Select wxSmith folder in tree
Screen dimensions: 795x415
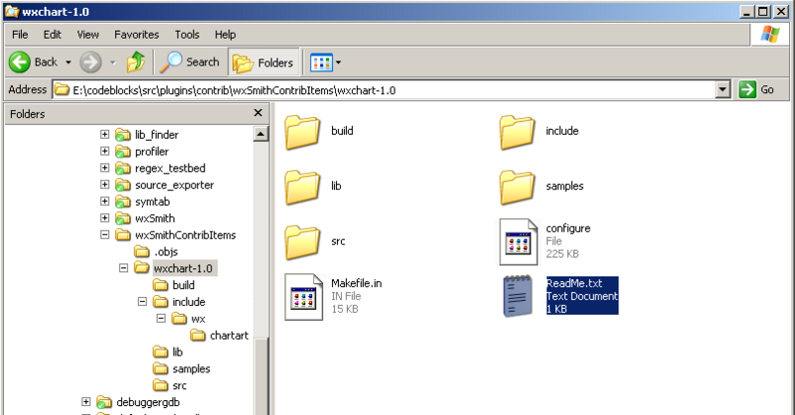tap(155, 218)
